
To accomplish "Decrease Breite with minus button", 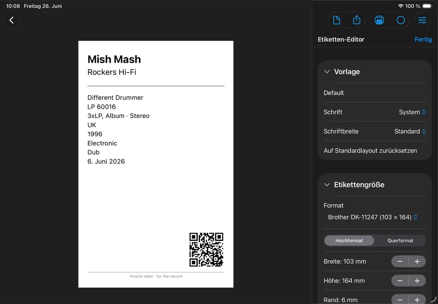I will [400, 261].
